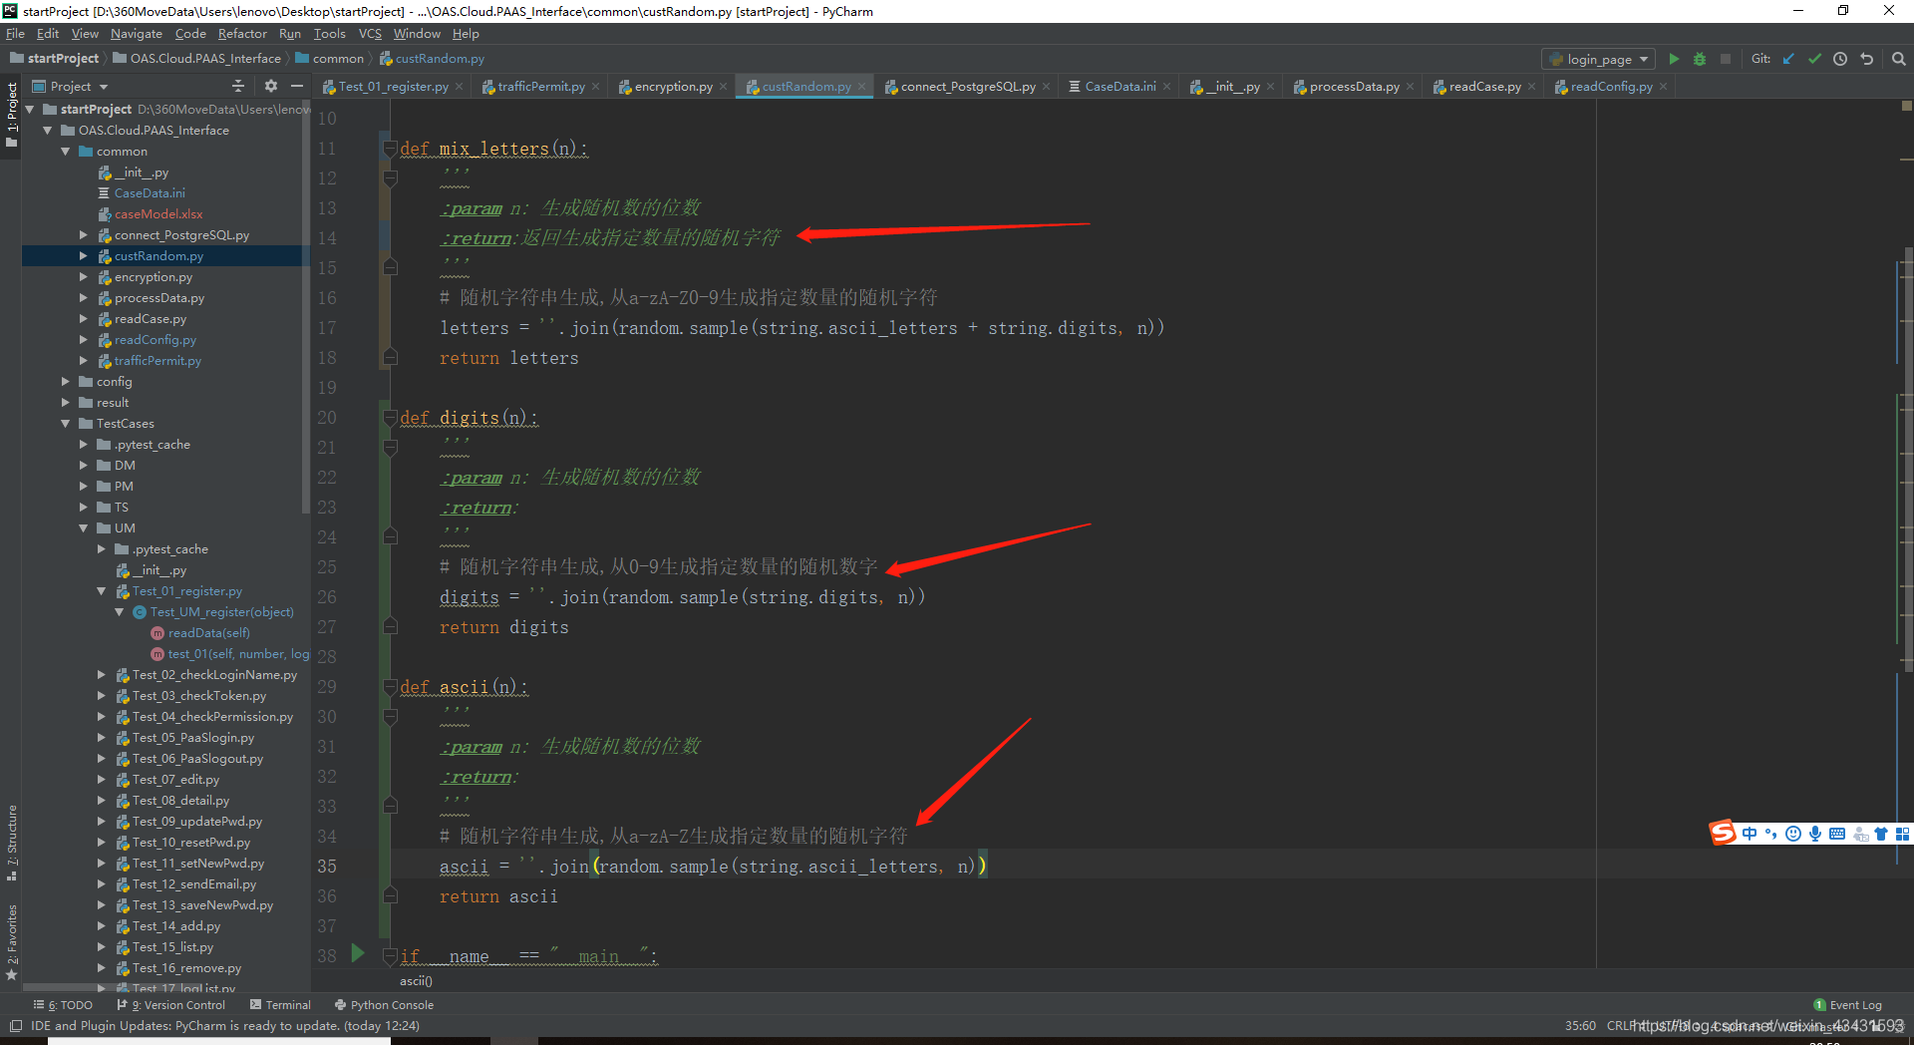
Task: Close the Test_01_register.py tab
Action: pyautogui.click(x=459, y=87)
